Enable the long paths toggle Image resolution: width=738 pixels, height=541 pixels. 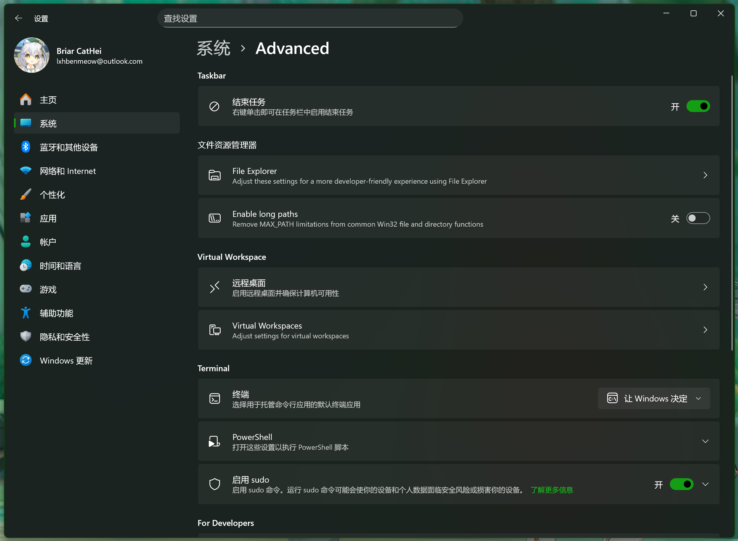coord(698,218)
